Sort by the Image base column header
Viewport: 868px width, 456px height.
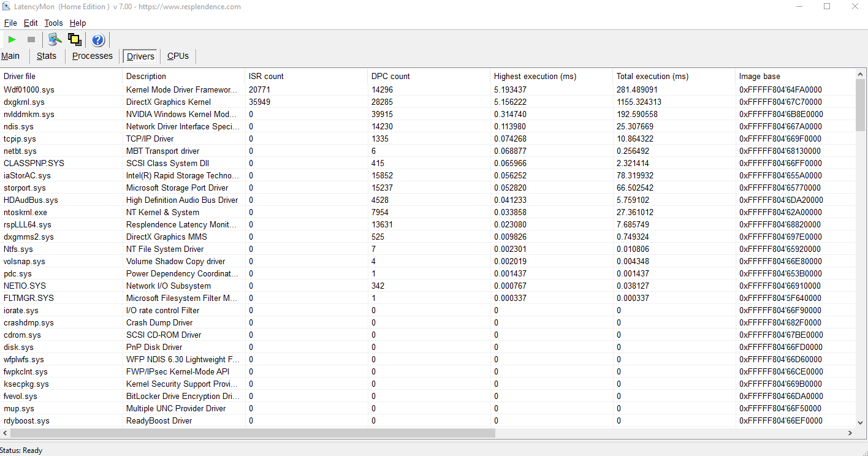coord(795,76)
